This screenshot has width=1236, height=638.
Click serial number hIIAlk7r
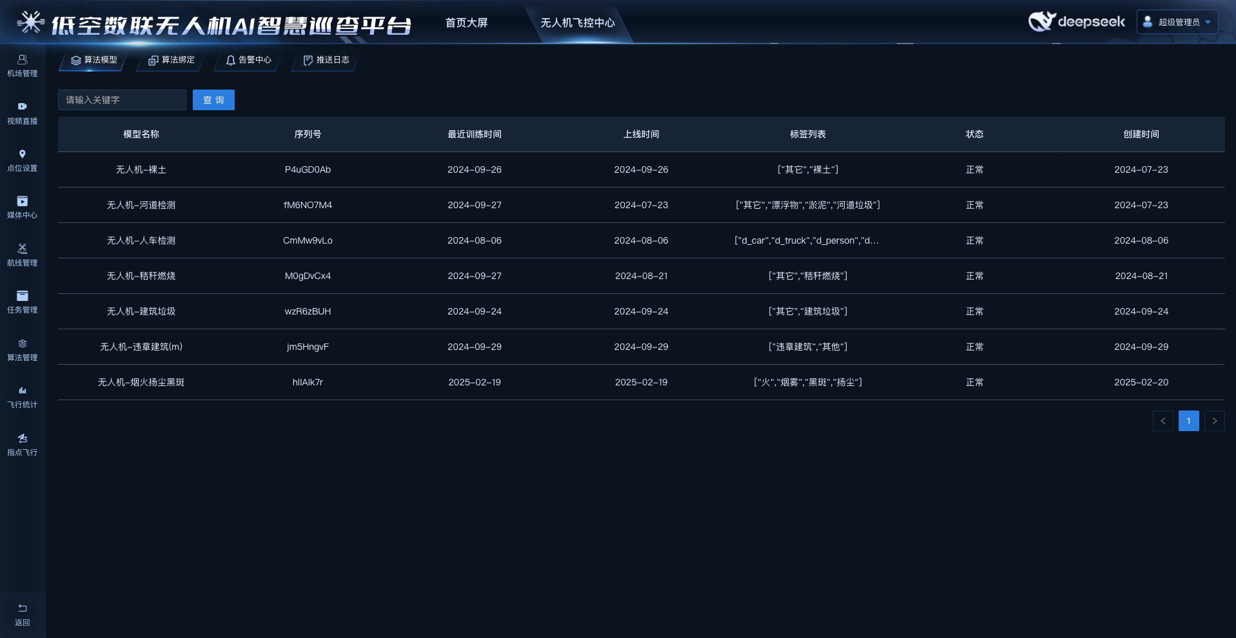(308, 382)
